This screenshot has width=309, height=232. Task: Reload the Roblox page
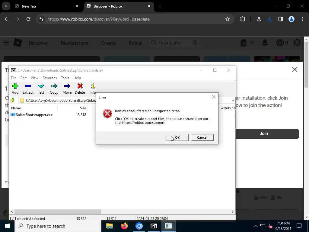pos(28,19)
